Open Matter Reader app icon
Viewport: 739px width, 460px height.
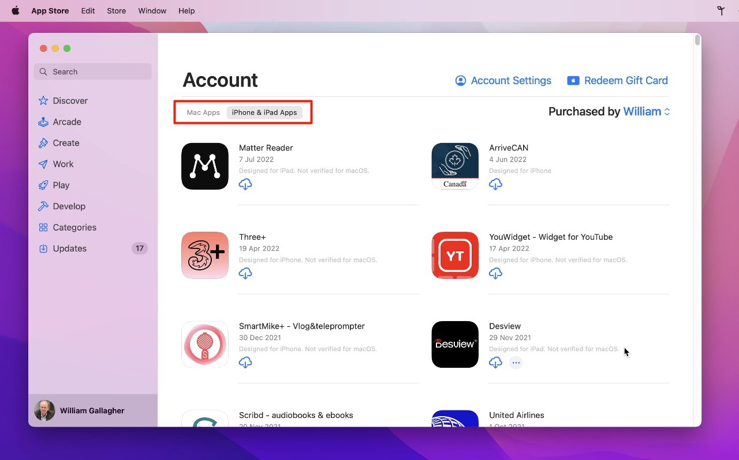click(205, 166)
